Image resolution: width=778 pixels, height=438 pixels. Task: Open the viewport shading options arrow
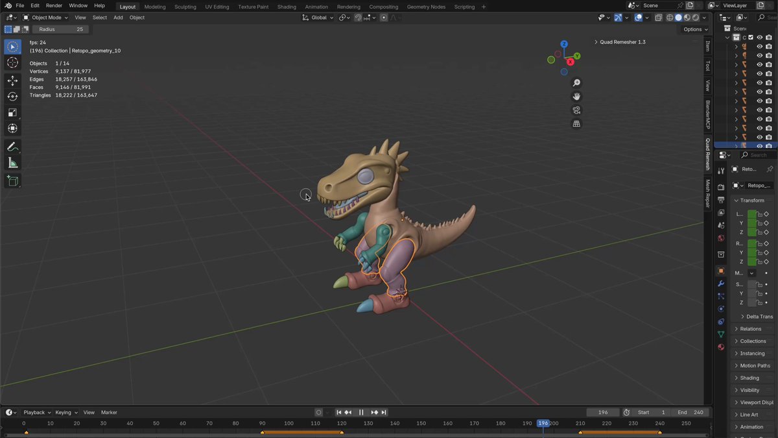(x=705, y=18)
